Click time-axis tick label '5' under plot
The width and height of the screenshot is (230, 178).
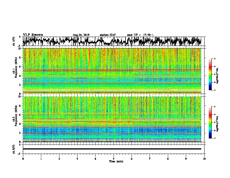[114, 159]
